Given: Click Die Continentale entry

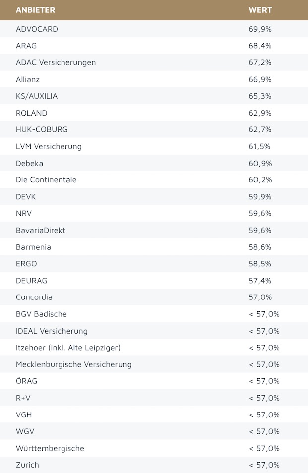Looking at the screenshot, I should point(46,180).
